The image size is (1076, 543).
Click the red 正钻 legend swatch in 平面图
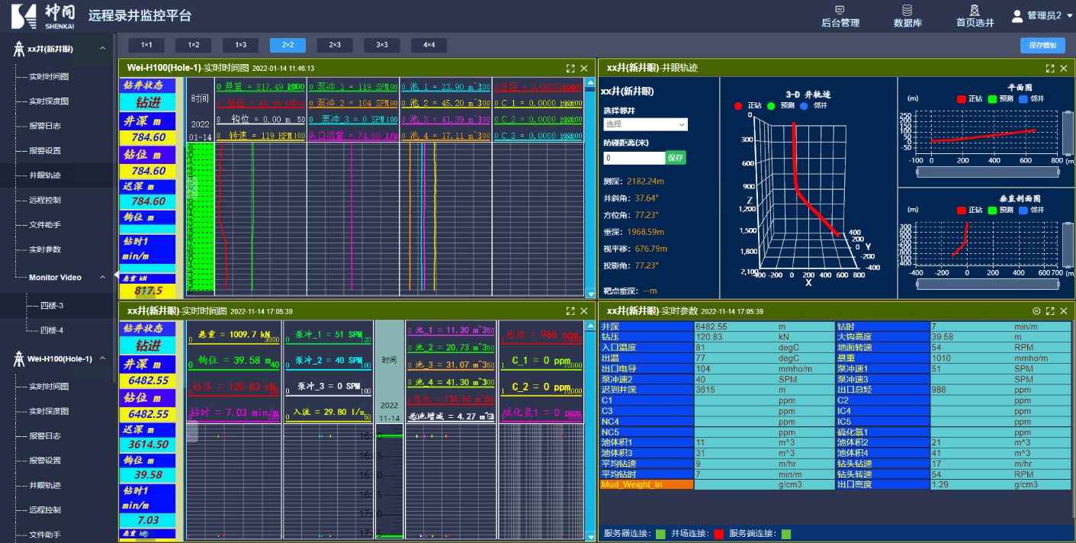point(962,98)
